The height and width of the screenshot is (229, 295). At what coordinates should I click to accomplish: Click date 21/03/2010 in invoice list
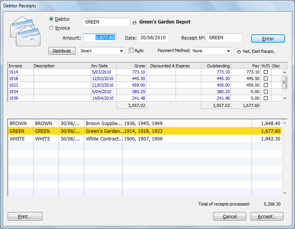pos(103,85)
